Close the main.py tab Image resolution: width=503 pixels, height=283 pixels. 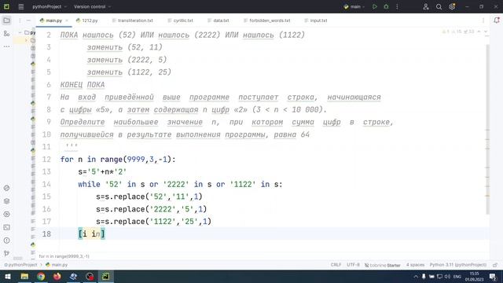(x=67, y=20)
